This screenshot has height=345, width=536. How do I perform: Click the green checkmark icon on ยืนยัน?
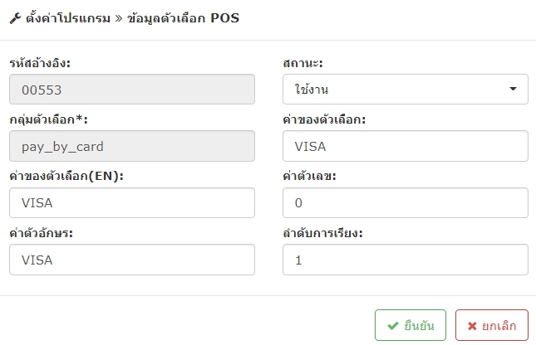[393, 326]
